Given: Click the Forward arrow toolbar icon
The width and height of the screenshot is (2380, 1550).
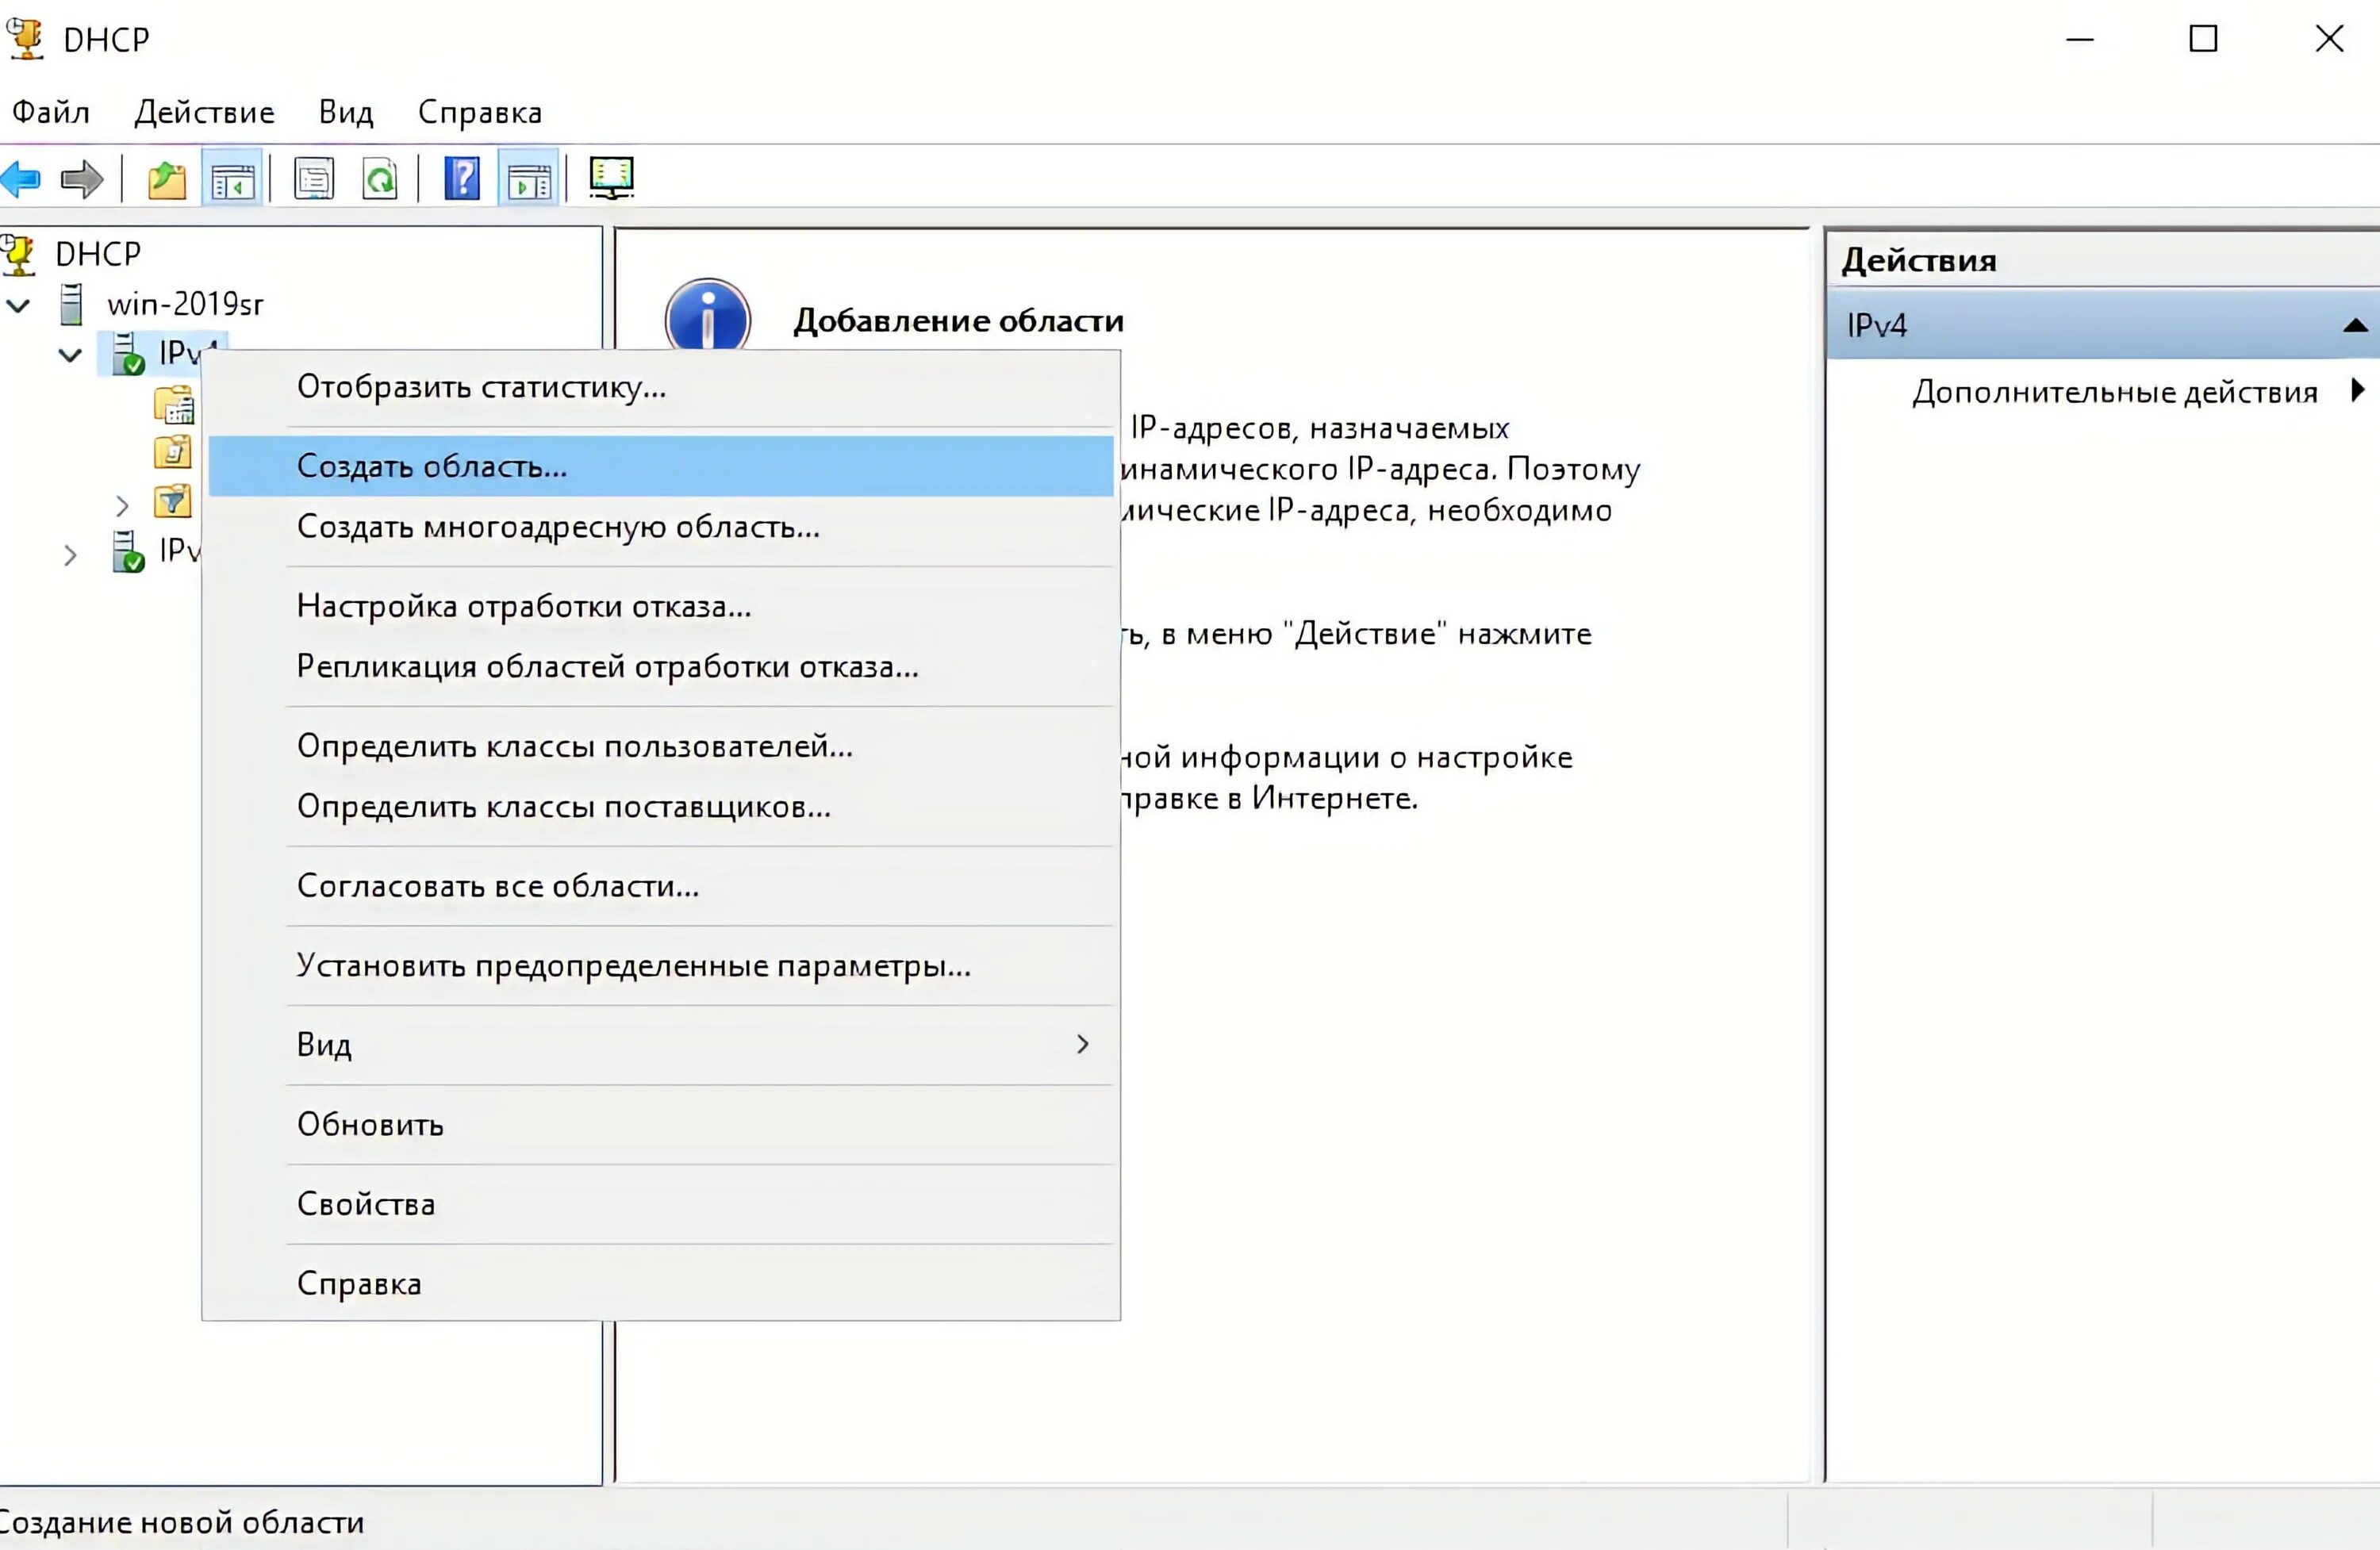Looking at the screenshot, I should [x=82, y=180].
